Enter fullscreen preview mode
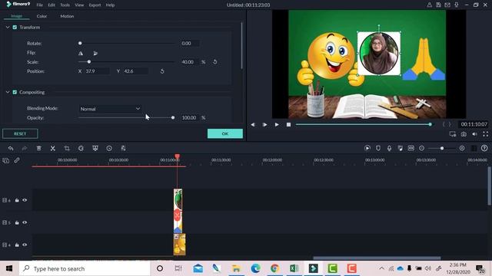Image resolution: width=492 pixels, height=276 pixels. click(x=485, y=134)
